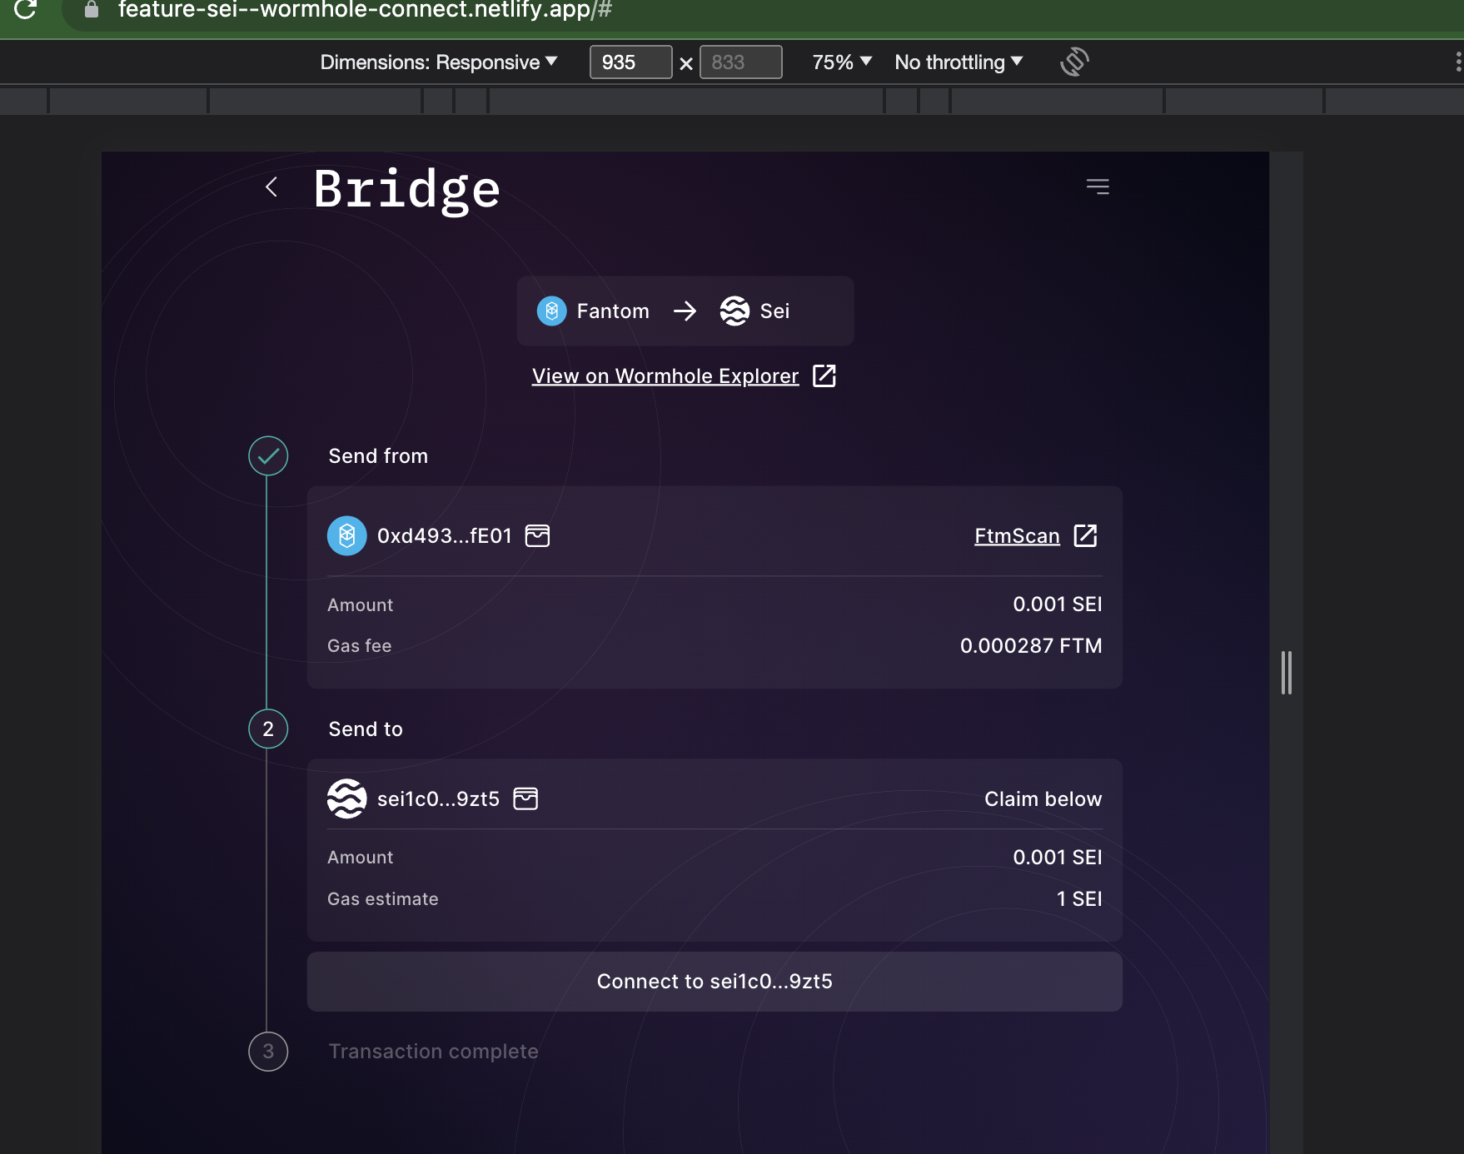Click the page reload icon
This screenshot has width=1464, height=1154.
pyautogui.click(x=25, y=12)
